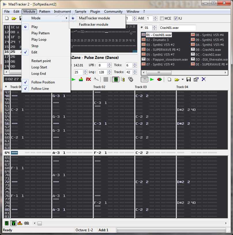
Task: Click the instrument list horizontal scrollbar thumb
Action: [x=159, y=72]
